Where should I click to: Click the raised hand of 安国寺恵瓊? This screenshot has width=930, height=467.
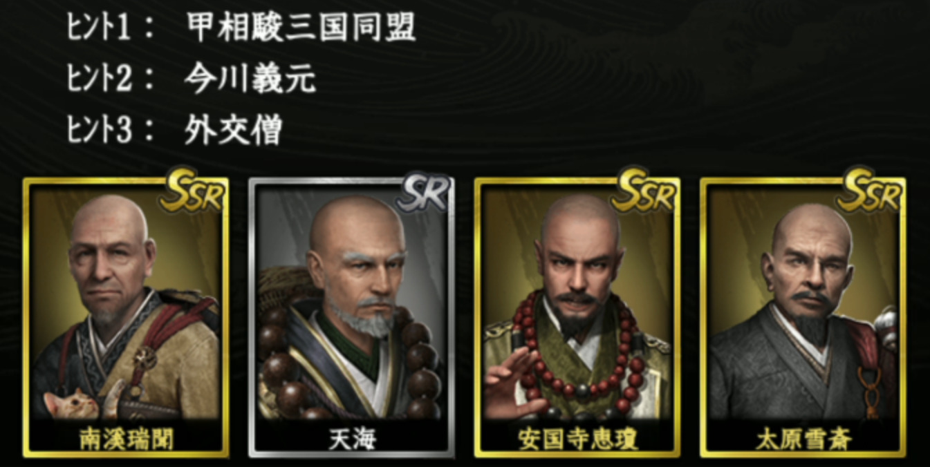pos(512,382)
